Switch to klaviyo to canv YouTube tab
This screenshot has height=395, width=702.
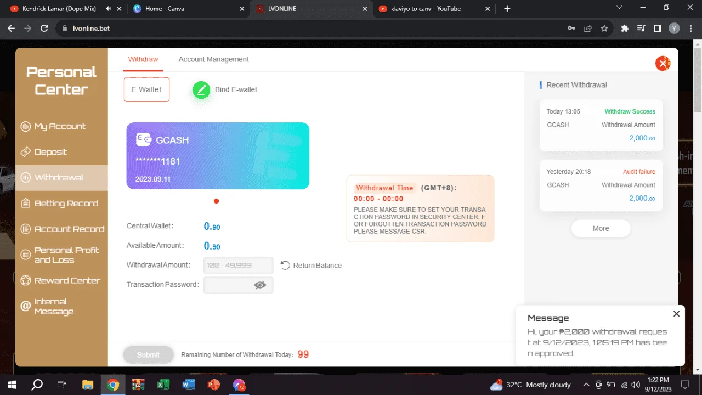pyautogui.click(x=434, y=9)
